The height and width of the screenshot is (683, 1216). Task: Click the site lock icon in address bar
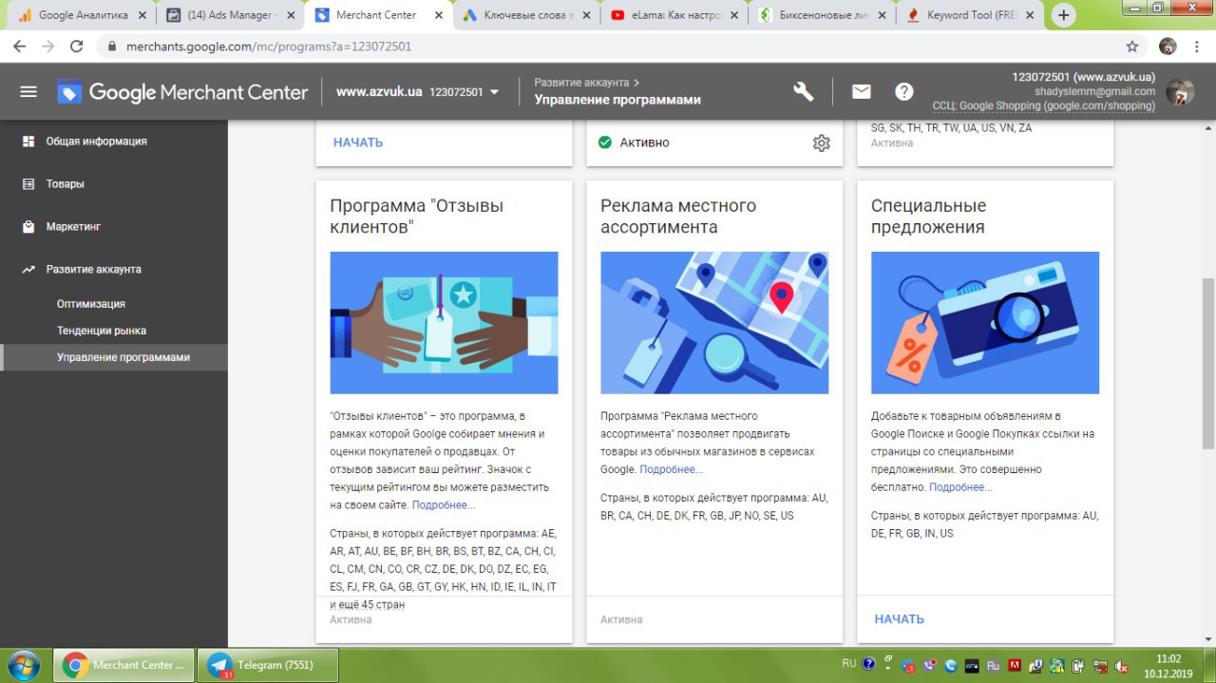110,46
